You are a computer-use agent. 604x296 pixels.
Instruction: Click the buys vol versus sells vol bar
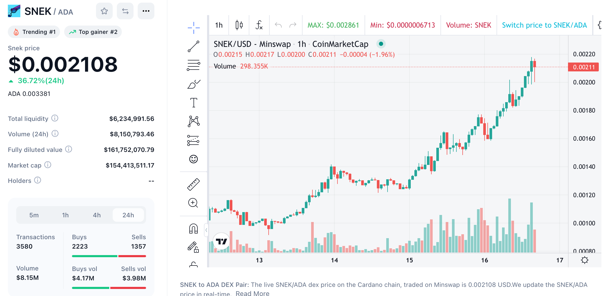click(109, 288)
